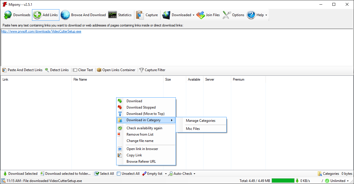Click Paste And Detect Links button

(22, 70)
